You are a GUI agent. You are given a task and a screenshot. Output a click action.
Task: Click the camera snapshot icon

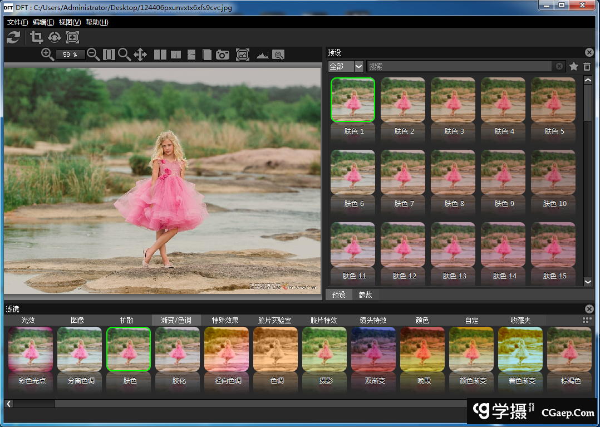pos(223,54)
